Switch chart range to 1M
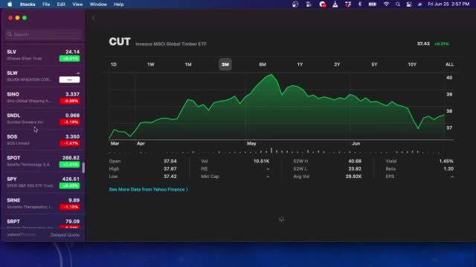 188,65
